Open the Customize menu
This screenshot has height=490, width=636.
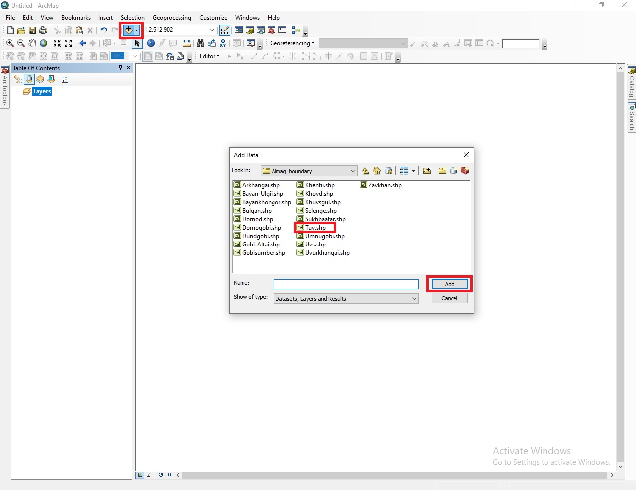[213, 17]
